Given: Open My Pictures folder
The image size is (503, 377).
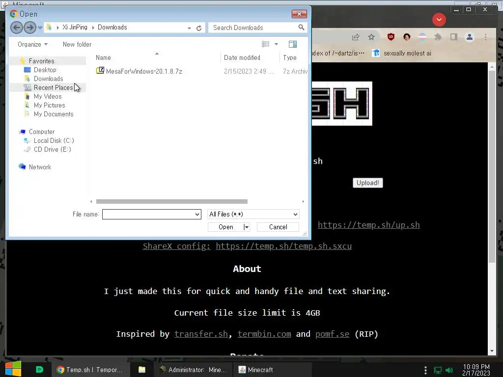Looking at the screenshot, I should (50, 105).
